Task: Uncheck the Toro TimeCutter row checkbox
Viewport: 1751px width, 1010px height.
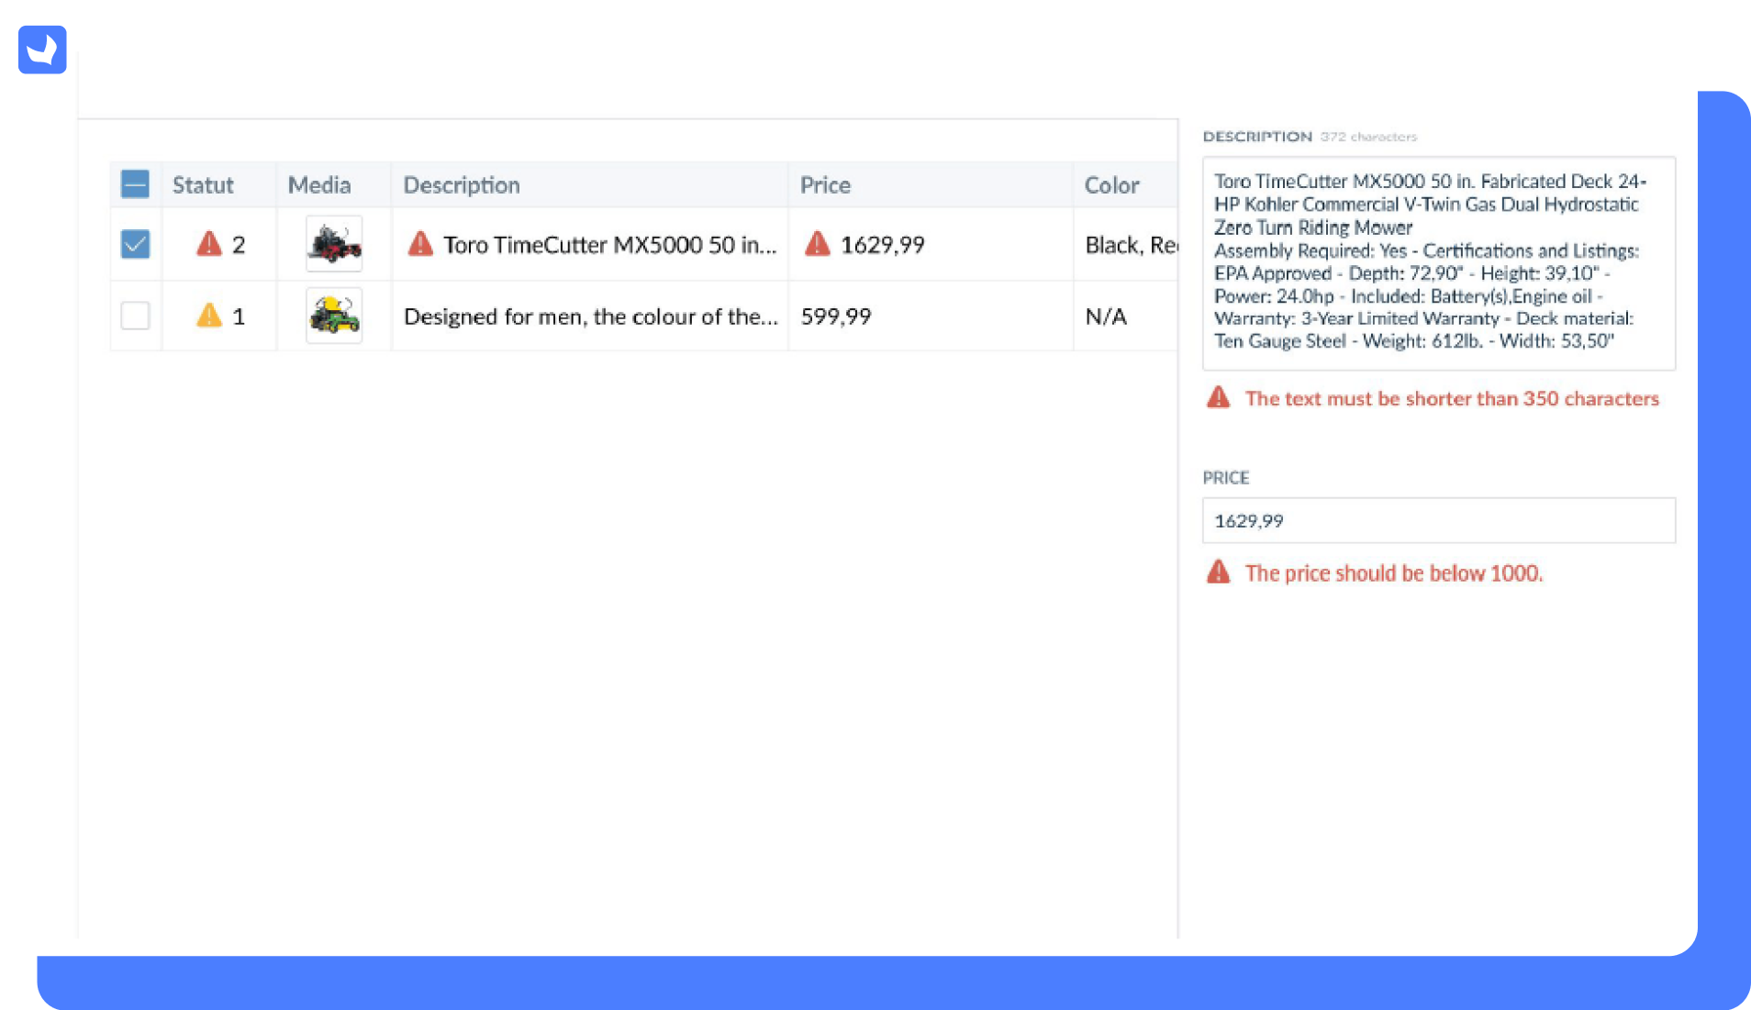Action: [x=135, y=244]
